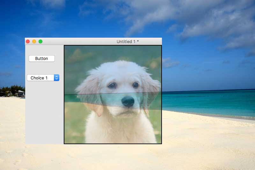
Task: Click the puppy's right eye
Action: (136, 85)
